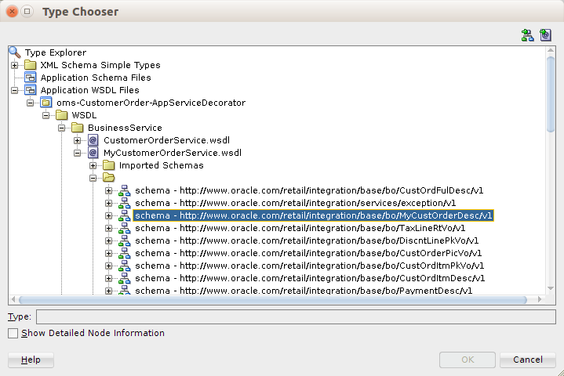The height and width of the screenshot is (376, 564).
Task: Select the DiscntLinePkVo/v1 schema row
Action: pyautogui.click(x=307, y=241)
